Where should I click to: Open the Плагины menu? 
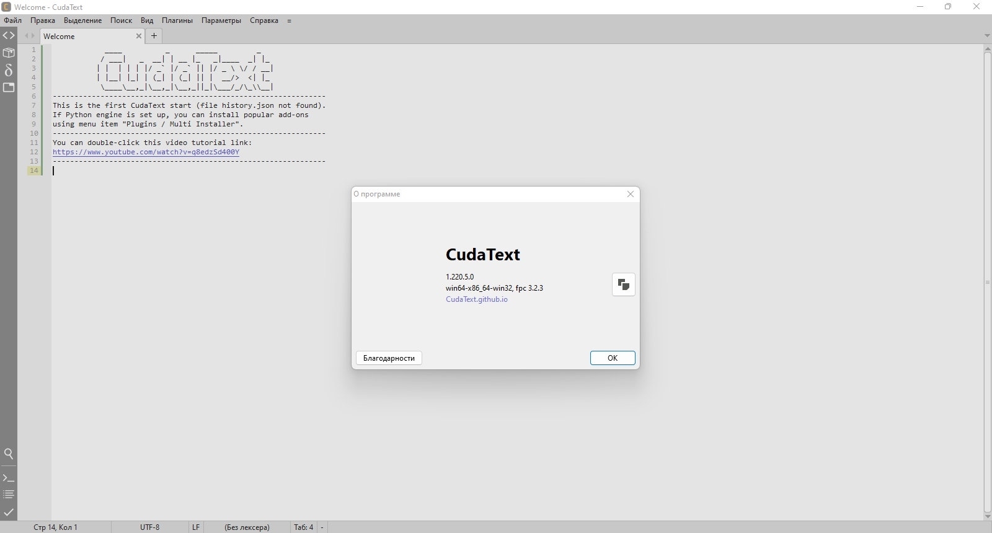pos(177,20)
